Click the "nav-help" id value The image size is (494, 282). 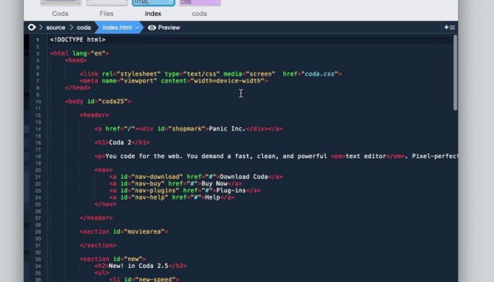tap(150, 197)
